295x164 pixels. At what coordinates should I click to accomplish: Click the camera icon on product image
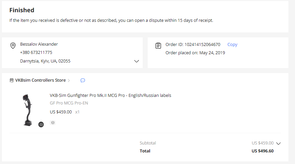(x=41, y=125)
